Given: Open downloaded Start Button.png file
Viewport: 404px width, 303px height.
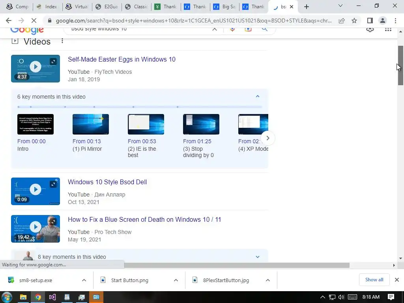Looking at the screenshot, I should [x=129, y=281].
